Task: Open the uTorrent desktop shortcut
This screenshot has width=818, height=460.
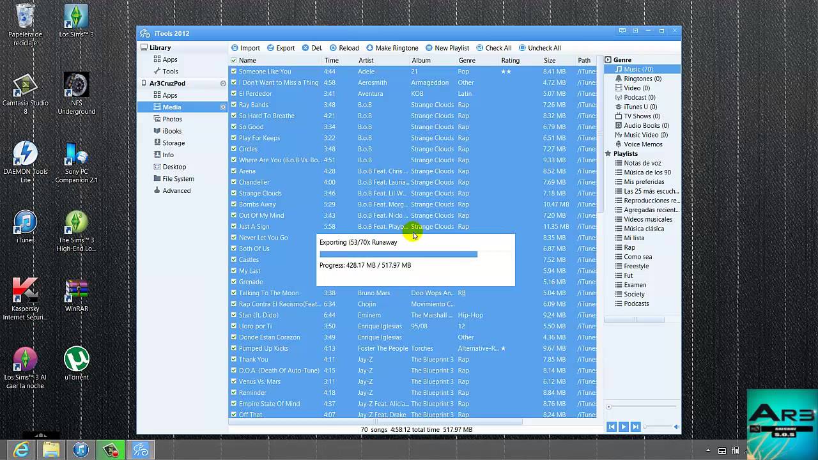Action: point(77,363)
